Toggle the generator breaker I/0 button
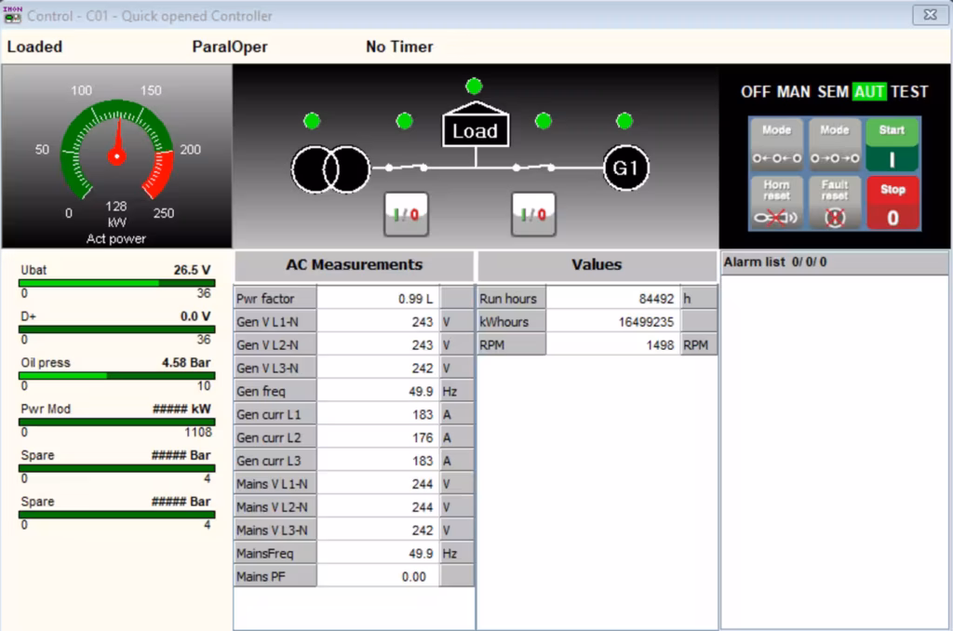Screen dimensions: 953x631 coord(533,214)
